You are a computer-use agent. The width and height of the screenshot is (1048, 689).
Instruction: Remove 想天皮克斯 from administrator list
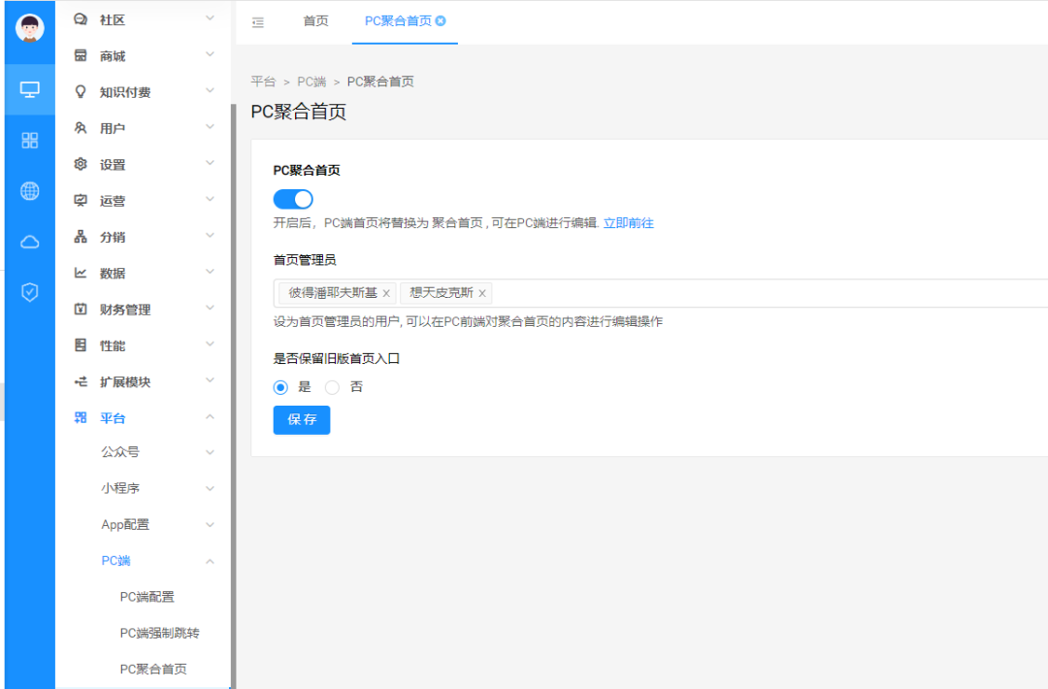482,292
